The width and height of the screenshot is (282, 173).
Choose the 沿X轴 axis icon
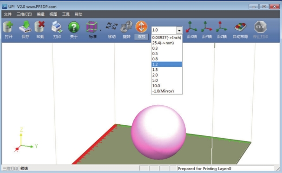point(191,27)
